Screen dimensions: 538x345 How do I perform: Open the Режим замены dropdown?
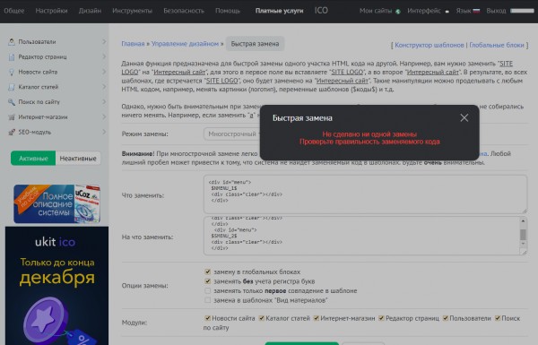click(x=232, y=134)
